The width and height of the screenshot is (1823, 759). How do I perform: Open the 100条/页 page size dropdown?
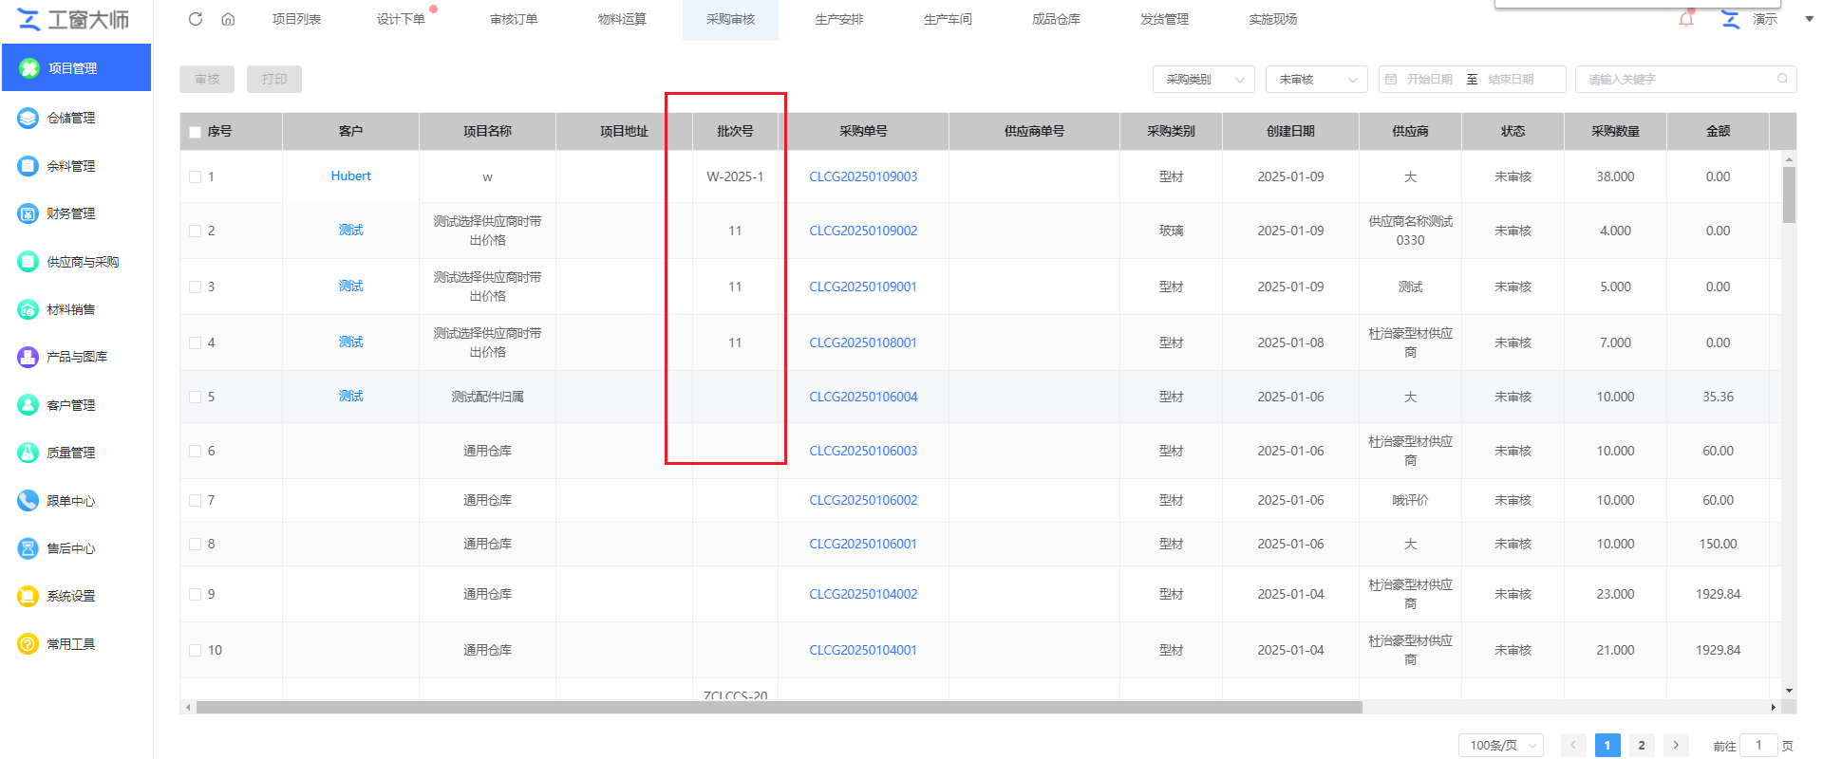click(x=1500, y=746)
